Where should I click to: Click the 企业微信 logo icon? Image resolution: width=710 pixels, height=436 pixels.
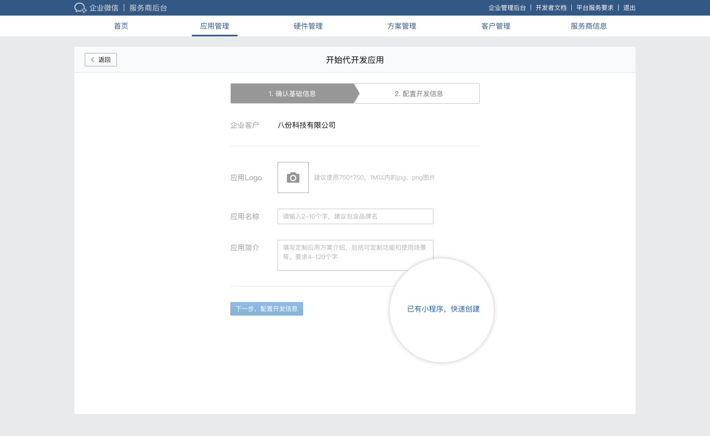pyautogui.click(x=80, y=8)
